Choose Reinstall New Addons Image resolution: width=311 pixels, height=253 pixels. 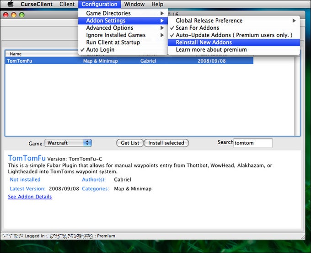click(234, 42)
